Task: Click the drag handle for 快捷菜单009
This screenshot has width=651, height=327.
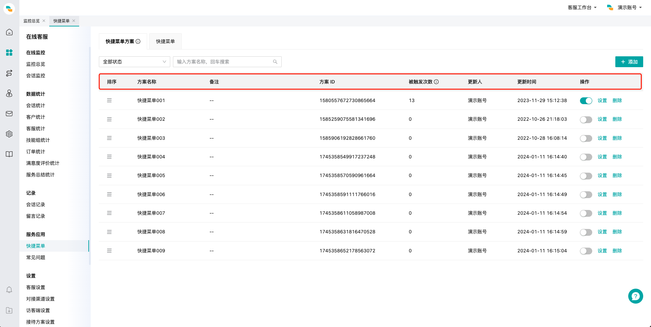Action: click(x=109, y=251)
